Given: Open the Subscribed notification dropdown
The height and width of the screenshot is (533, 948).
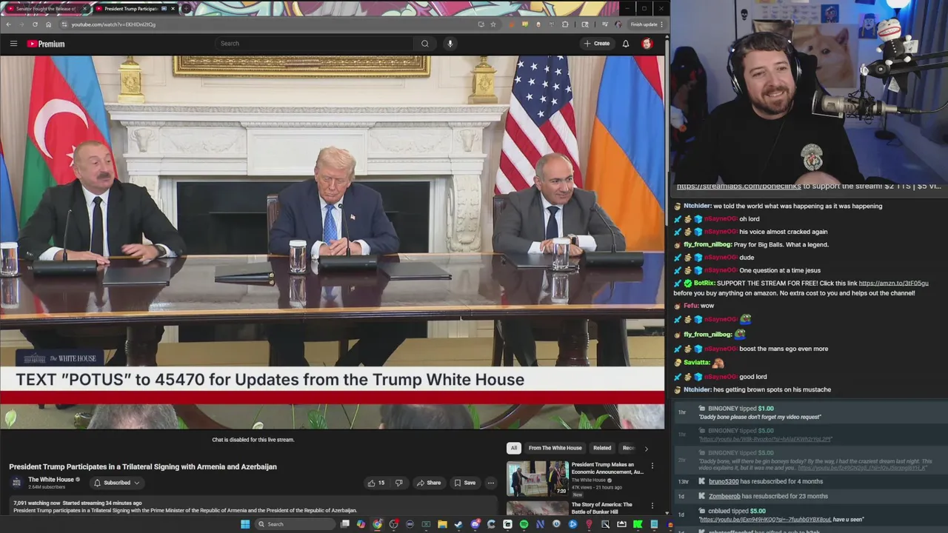Looking at the screenshot, I should tap(116, 483).
